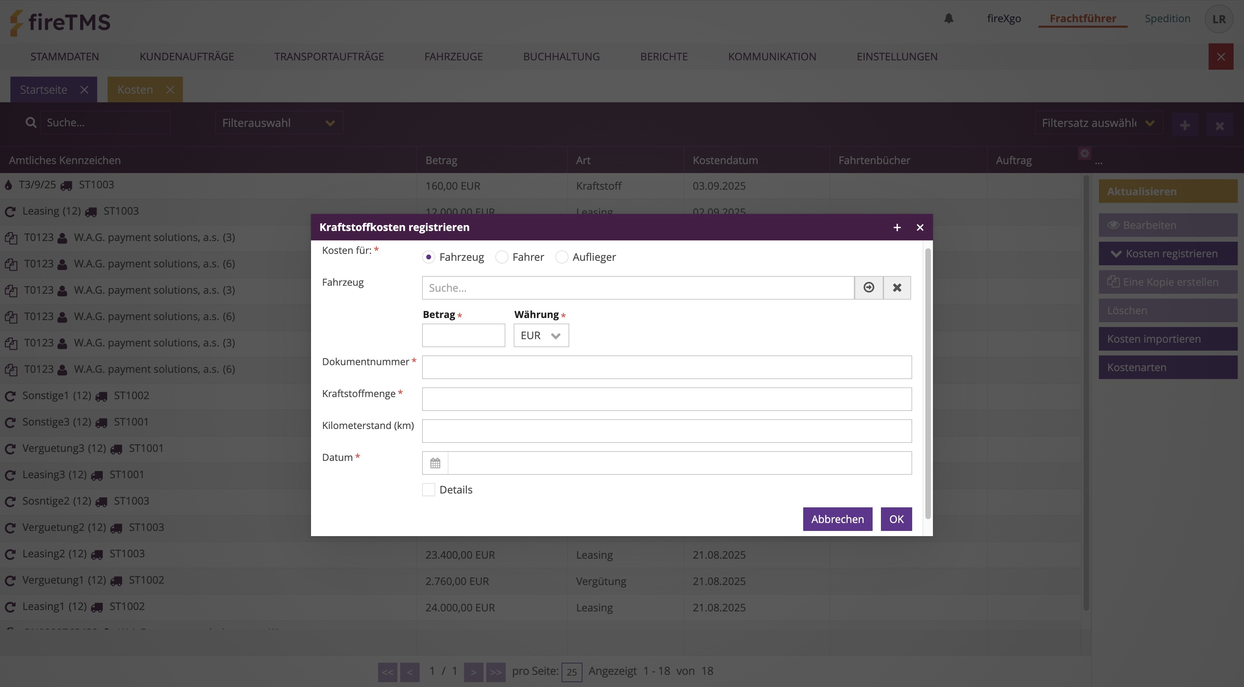Click the calendar icon in Datum field
Viewport: 1244px width, 687px height.
tap(435, 463)
